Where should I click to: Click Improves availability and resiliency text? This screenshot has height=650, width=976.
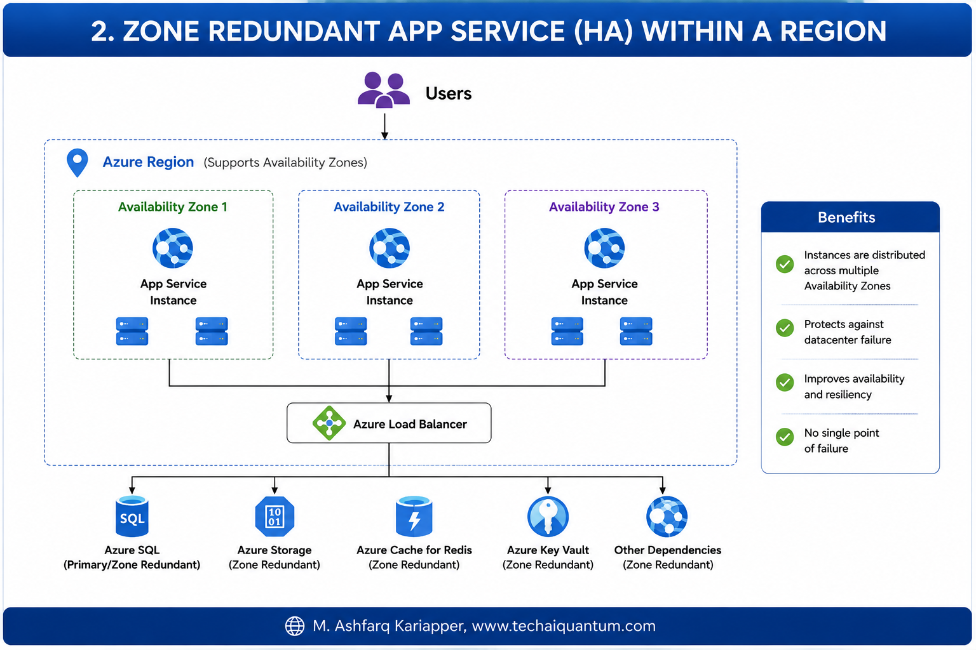click(x=855, y=387)
